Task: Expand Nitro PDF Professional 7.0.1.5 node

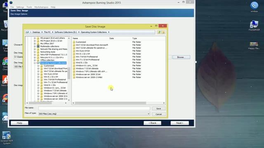Action: point(35,55)
